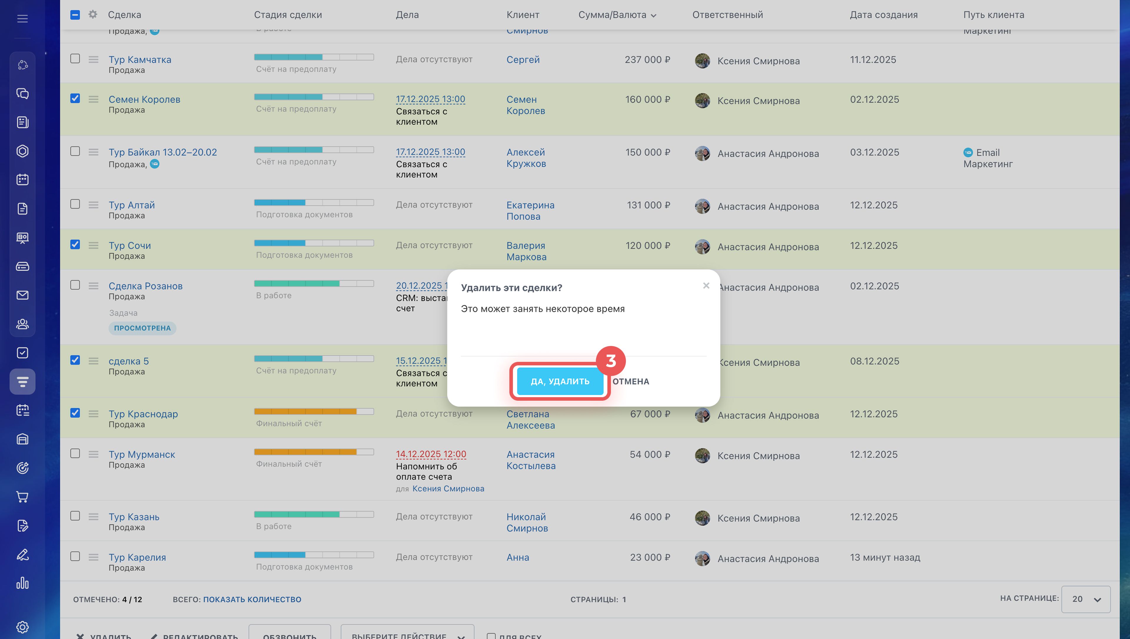Click the Тур Сочи stage progress bar
Screen dimensions: 1130x639
[x=314, y=243]
